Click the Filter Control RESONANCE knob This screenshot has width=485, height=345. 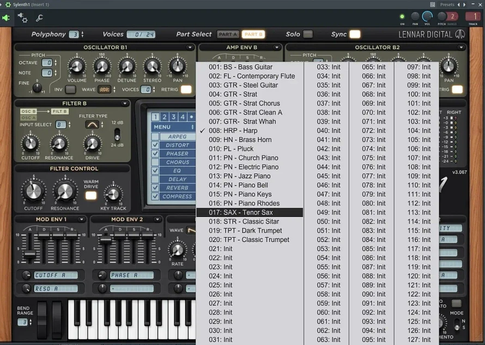point(65,191)
